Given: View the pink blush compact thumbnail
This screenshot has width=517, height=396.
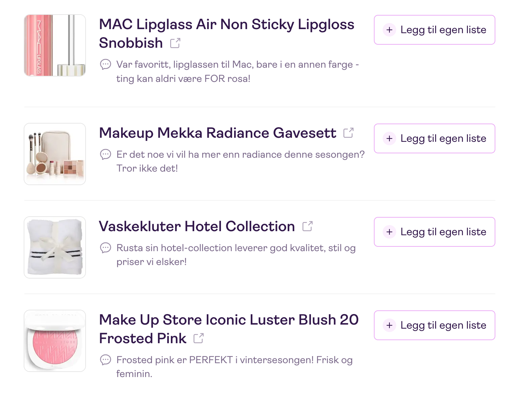Looking at the screenshot, I should (x=55, y=341).
